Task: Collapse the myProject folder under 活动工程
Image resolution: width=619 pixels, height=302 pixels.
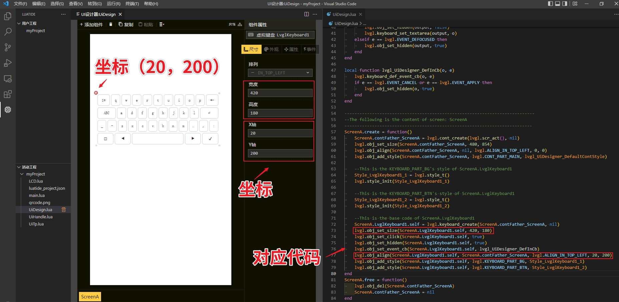Action: tap(22, 174)
